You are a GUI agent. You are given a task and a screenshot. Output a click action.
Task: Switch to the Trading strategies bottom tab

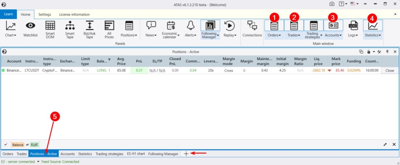coord(109,154)
